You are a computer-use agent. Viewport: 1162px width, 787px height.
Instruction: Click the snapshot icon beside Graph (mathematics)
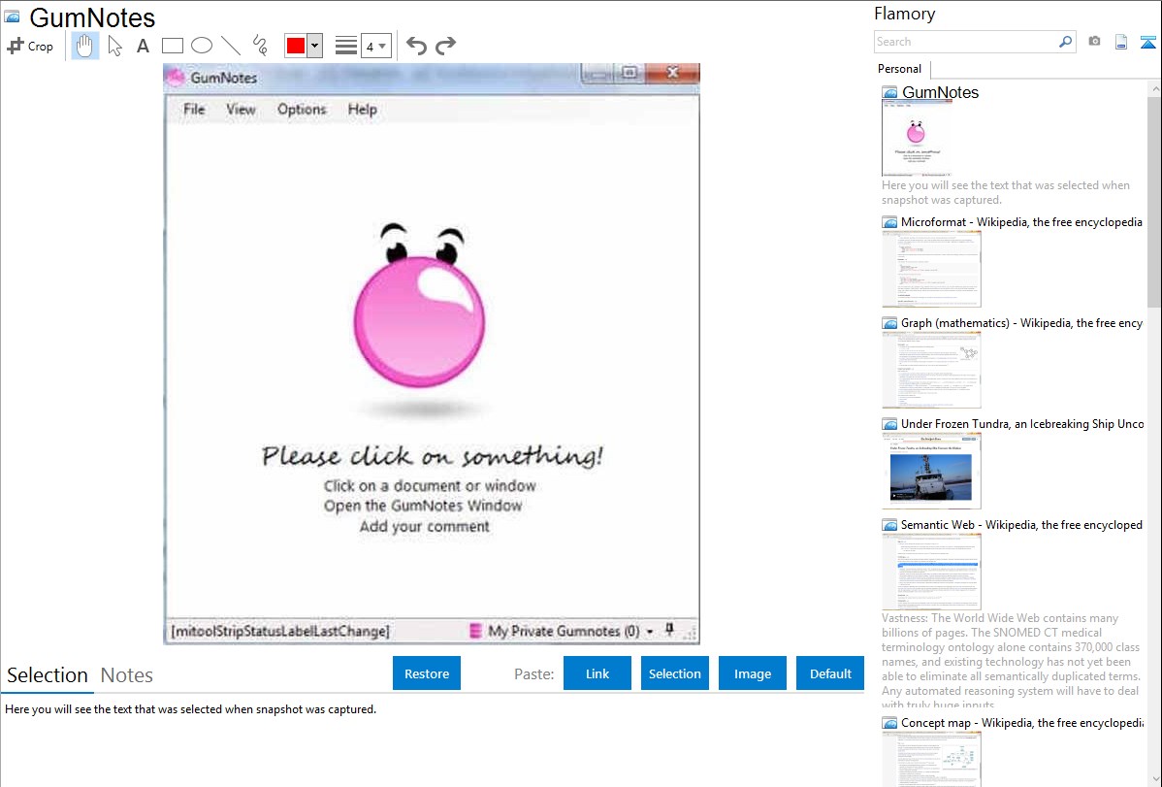tap(889, 323)
